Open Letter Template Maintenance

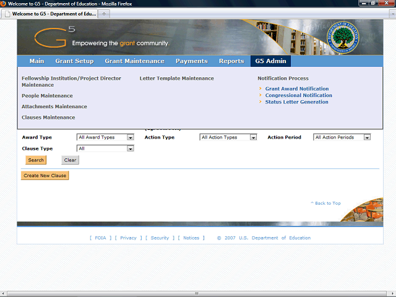click(177, 79)
